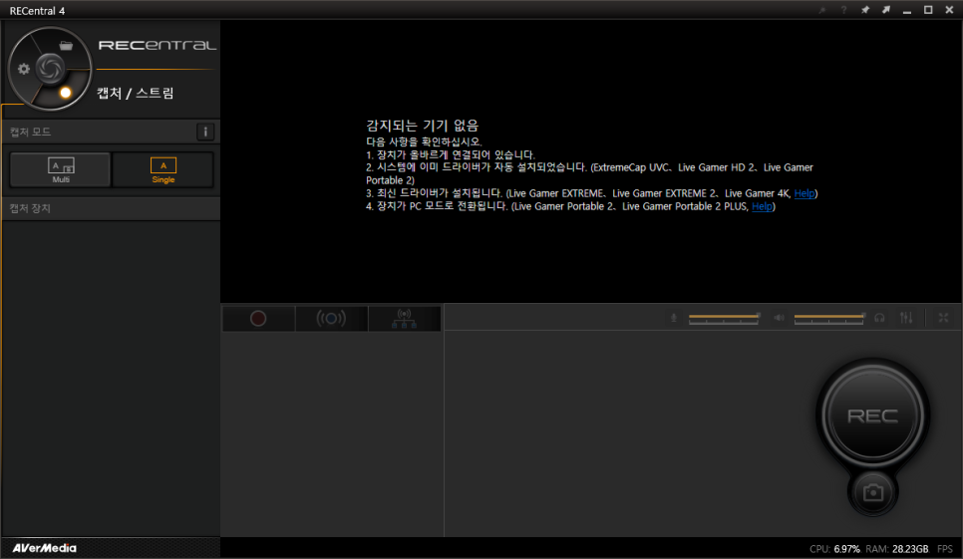Click the 감지되는 기기 없음 heading
The image size is (963, 559).
[x=422, y=126]
